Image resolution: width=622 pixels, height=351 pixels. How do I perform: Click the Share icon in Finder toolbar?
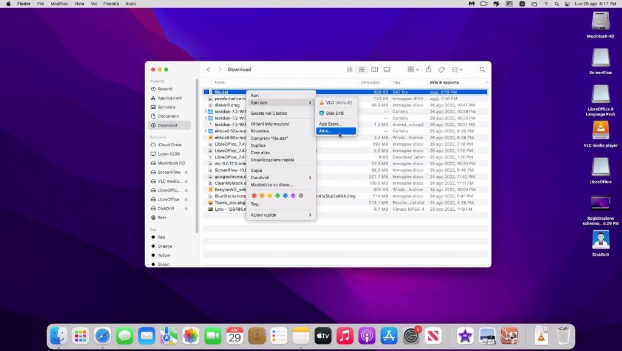(429, 70)
